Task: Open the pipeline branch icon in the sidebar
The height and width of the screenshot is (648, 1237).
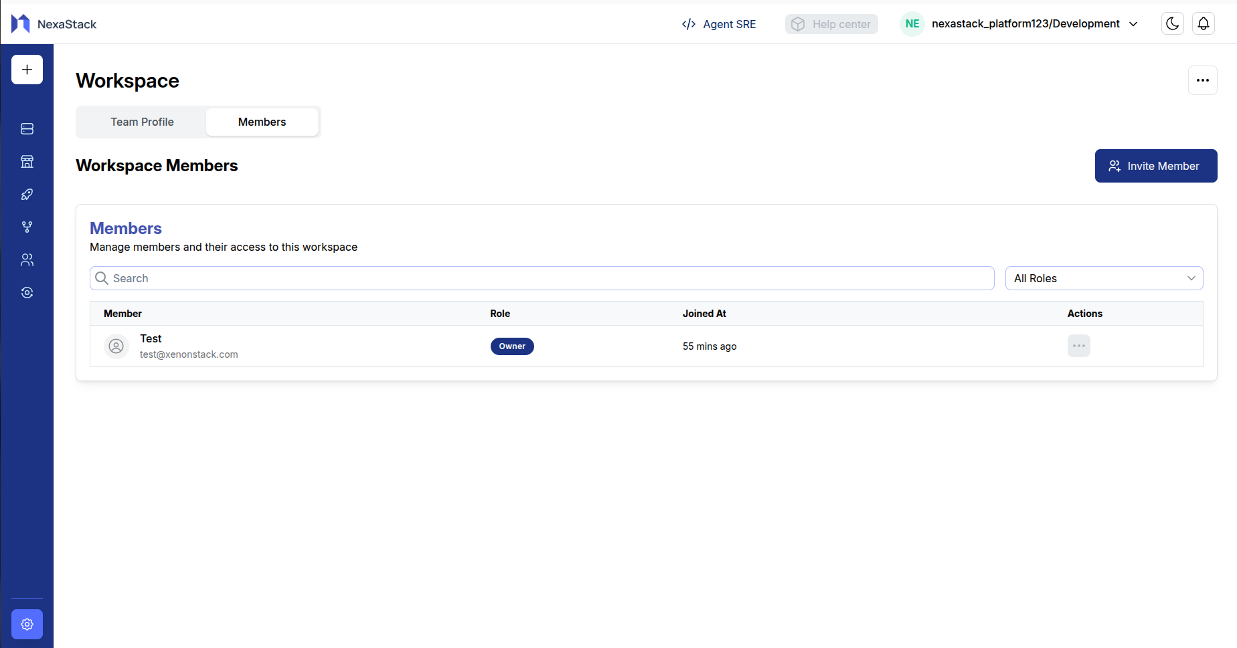Action: click(x=27, y=227)
